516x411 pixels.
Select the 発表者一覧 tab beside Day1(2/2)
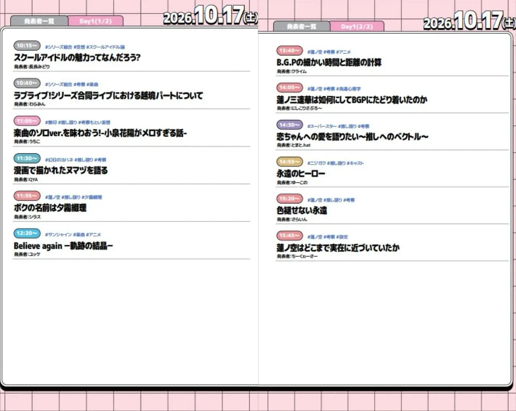click(302, 26)
